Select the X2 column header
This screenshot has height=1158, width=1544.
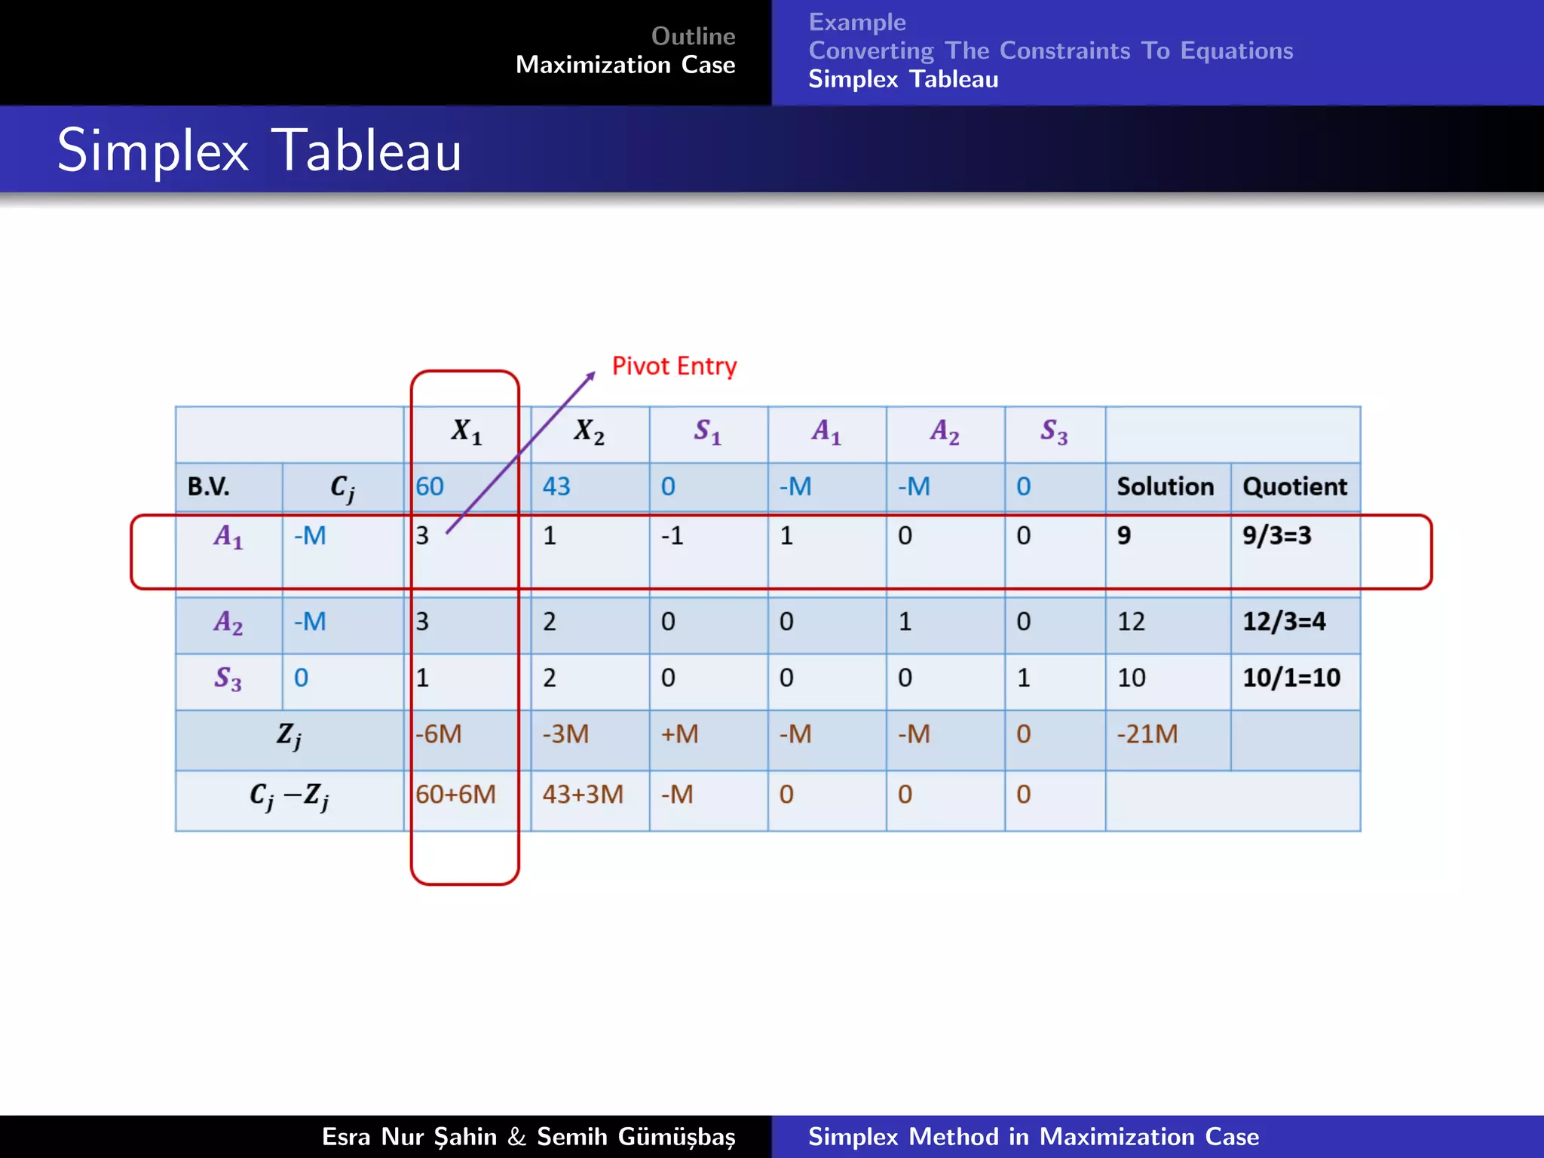coord(589,431)
